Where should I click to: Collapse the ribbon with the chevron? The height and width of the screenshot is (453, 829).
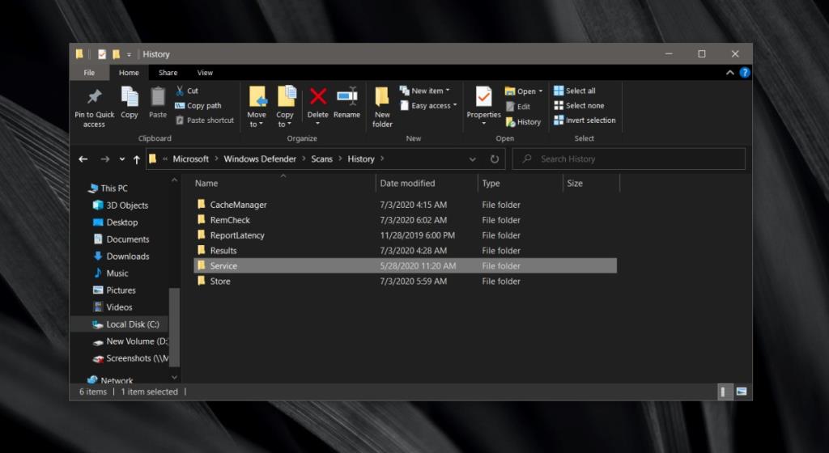(730, 73)
